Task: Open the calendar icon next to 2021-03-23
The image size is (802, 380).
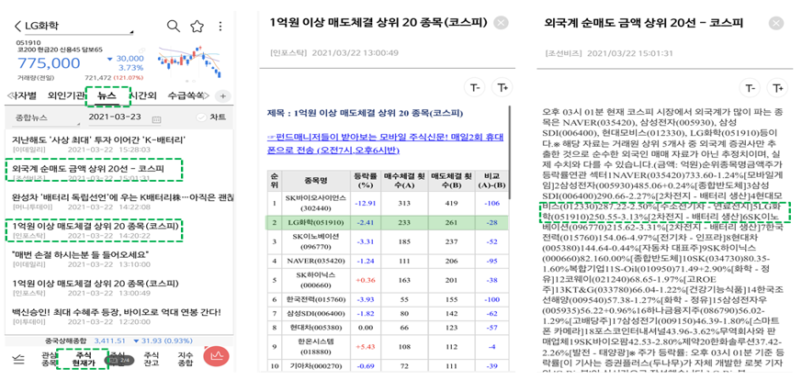Action: (x=156, y=118)
